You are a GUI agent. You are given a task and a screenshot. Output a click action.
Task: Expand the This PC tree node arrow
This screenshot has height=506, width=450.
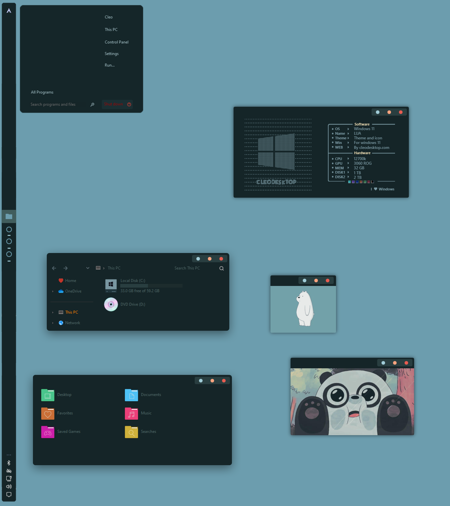(x=53, y=312)
